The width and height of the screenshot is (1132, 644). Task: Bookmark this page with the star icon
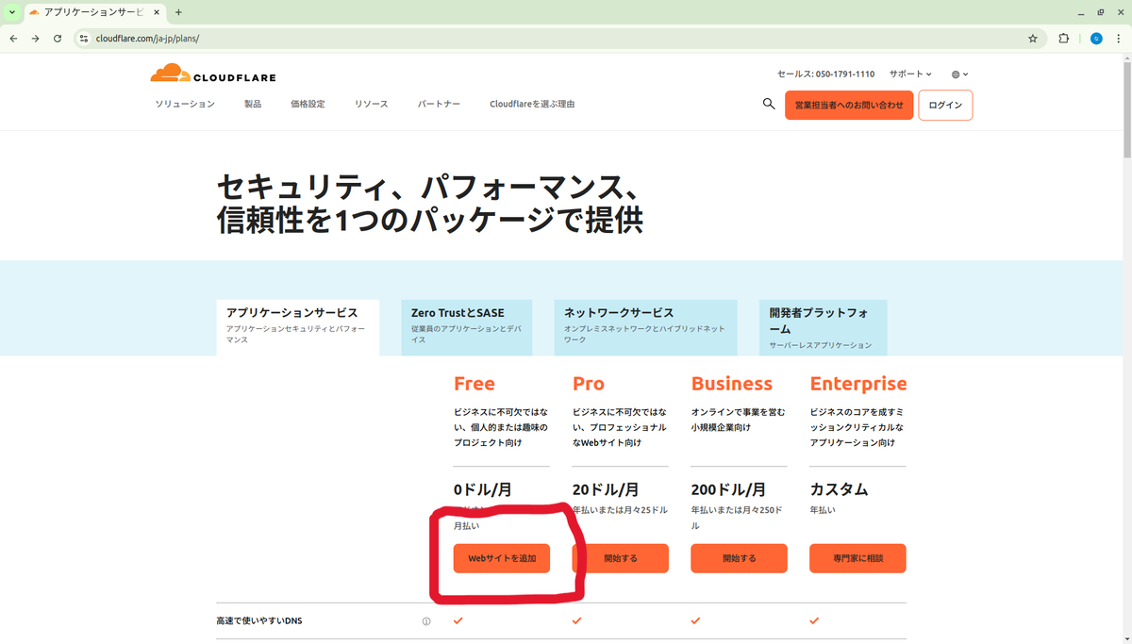pos(1033,39)
